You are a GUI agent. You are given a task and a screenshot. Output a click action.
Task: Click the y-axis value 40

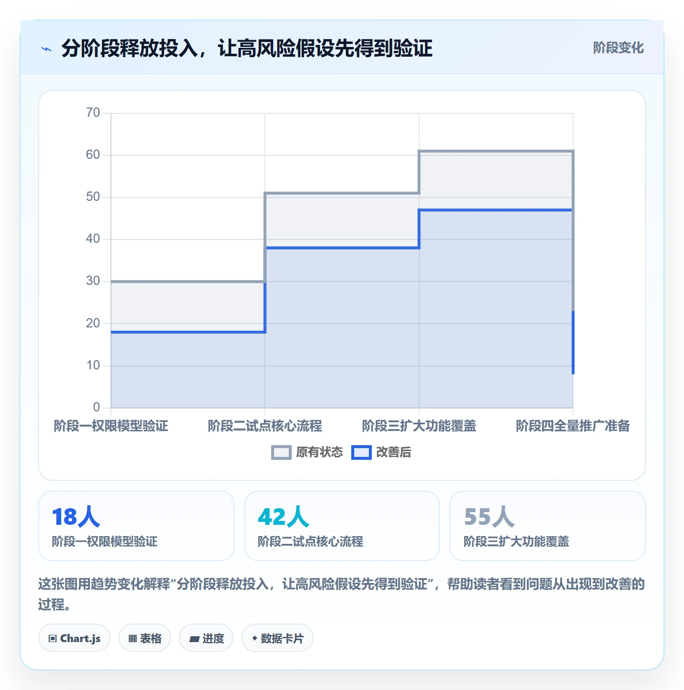(93, 239)
